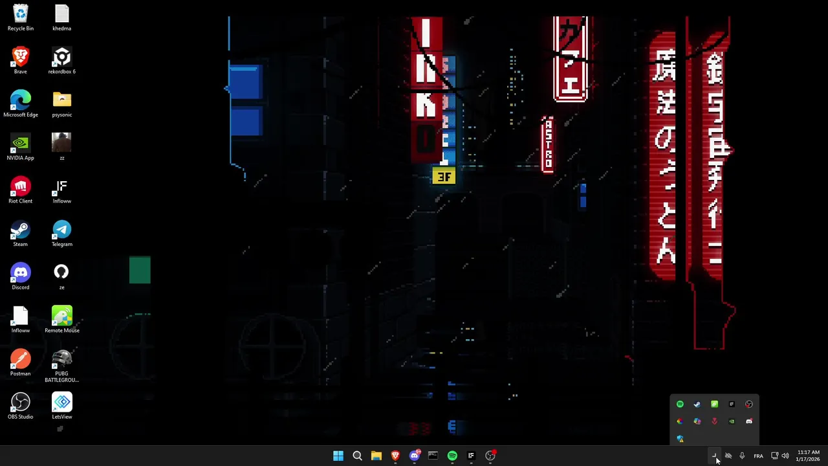
Task: Click the OBS icon in tray flyout
Action: (749, 405)
